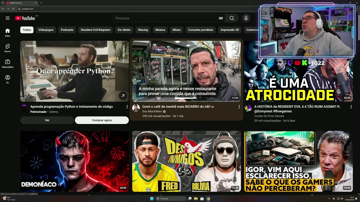Image resolution: width=360 pixels, height=202 pixels.
Task: Filter by Impressão 3D chip
Action: click(x=230, y=30)
